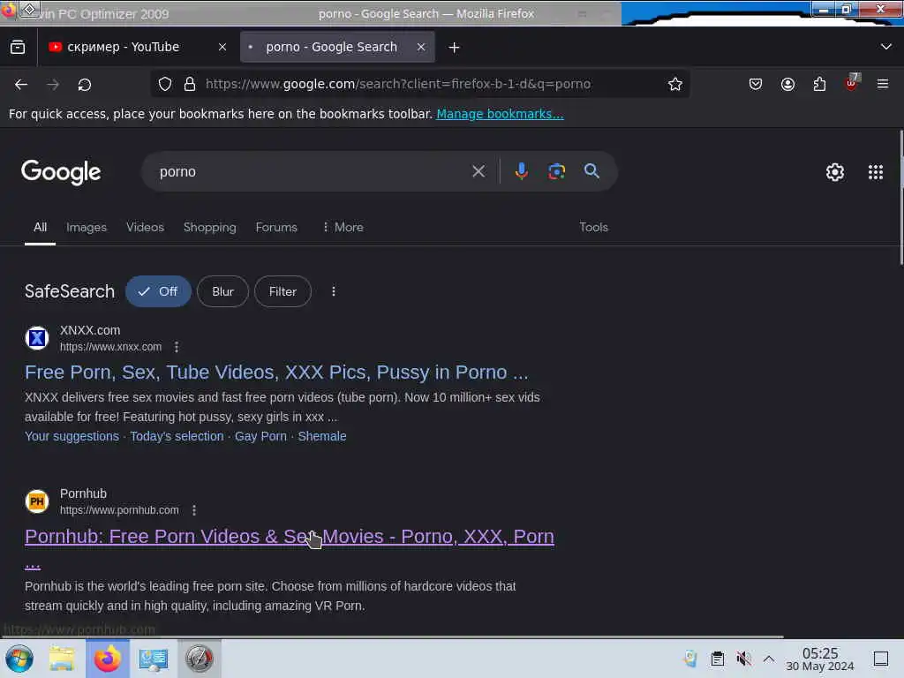Clear the Google search box text

coord(478,171)
